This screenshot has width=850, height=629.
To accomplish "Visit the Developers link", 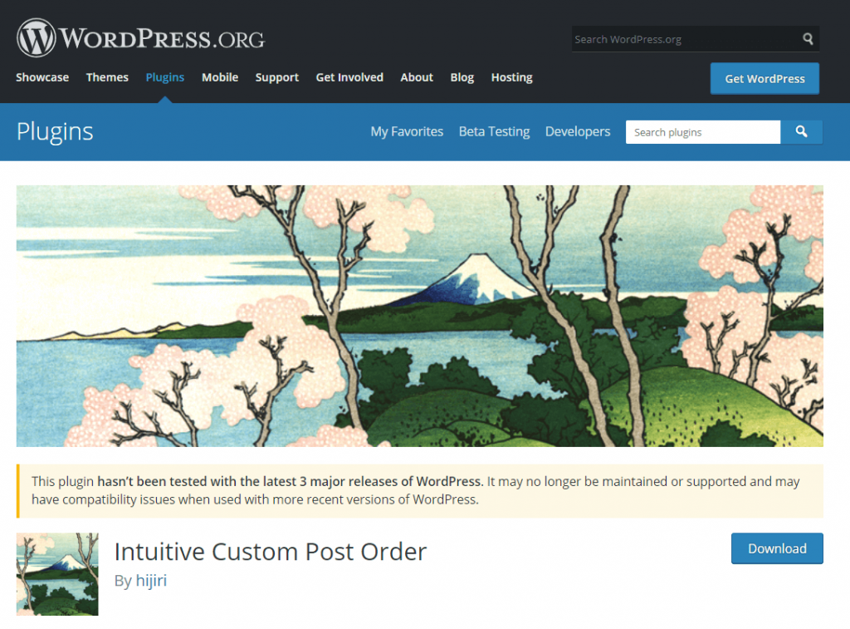I will tap(578, 132).
